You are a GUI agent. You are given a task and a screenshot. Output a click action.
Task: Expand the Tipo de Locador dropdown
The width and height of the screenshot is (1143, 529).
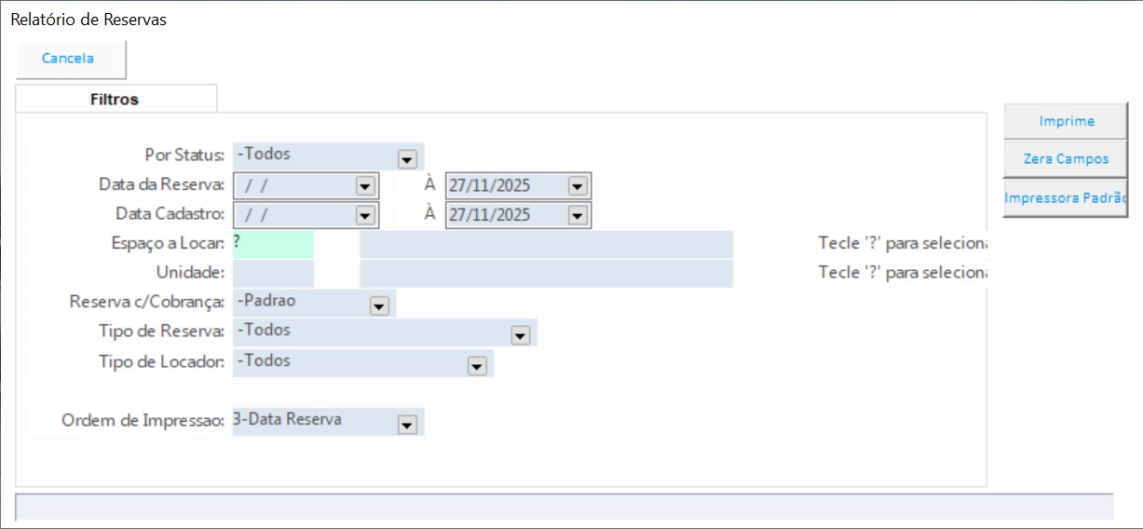tap(477, 366)
